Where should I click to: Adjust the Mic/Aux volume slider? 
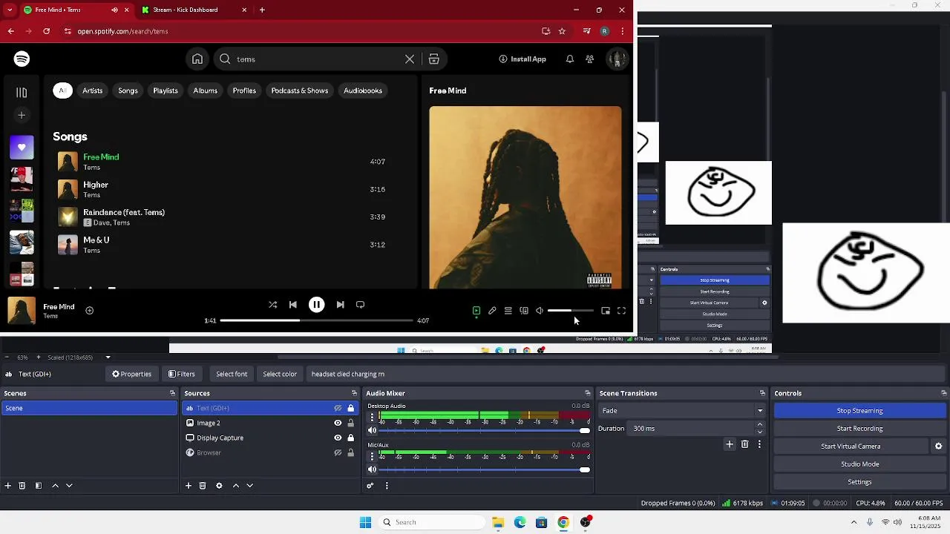coord(485,469)
